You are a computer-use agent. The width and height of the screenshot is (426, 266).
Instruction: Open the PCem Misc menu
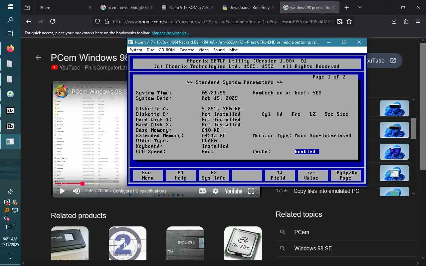pos(233,50)
